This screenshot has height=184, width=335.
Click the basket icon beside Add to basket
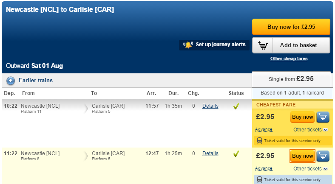pos(263,45)
